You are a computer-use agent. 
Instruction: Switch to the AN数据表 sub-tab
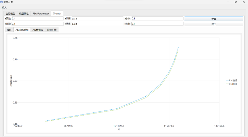point(38,30)
